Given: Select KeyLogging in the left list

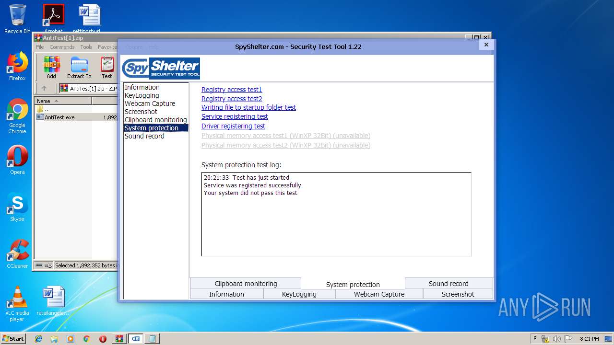Looking at the screenshot, I should tap(156, 95).
